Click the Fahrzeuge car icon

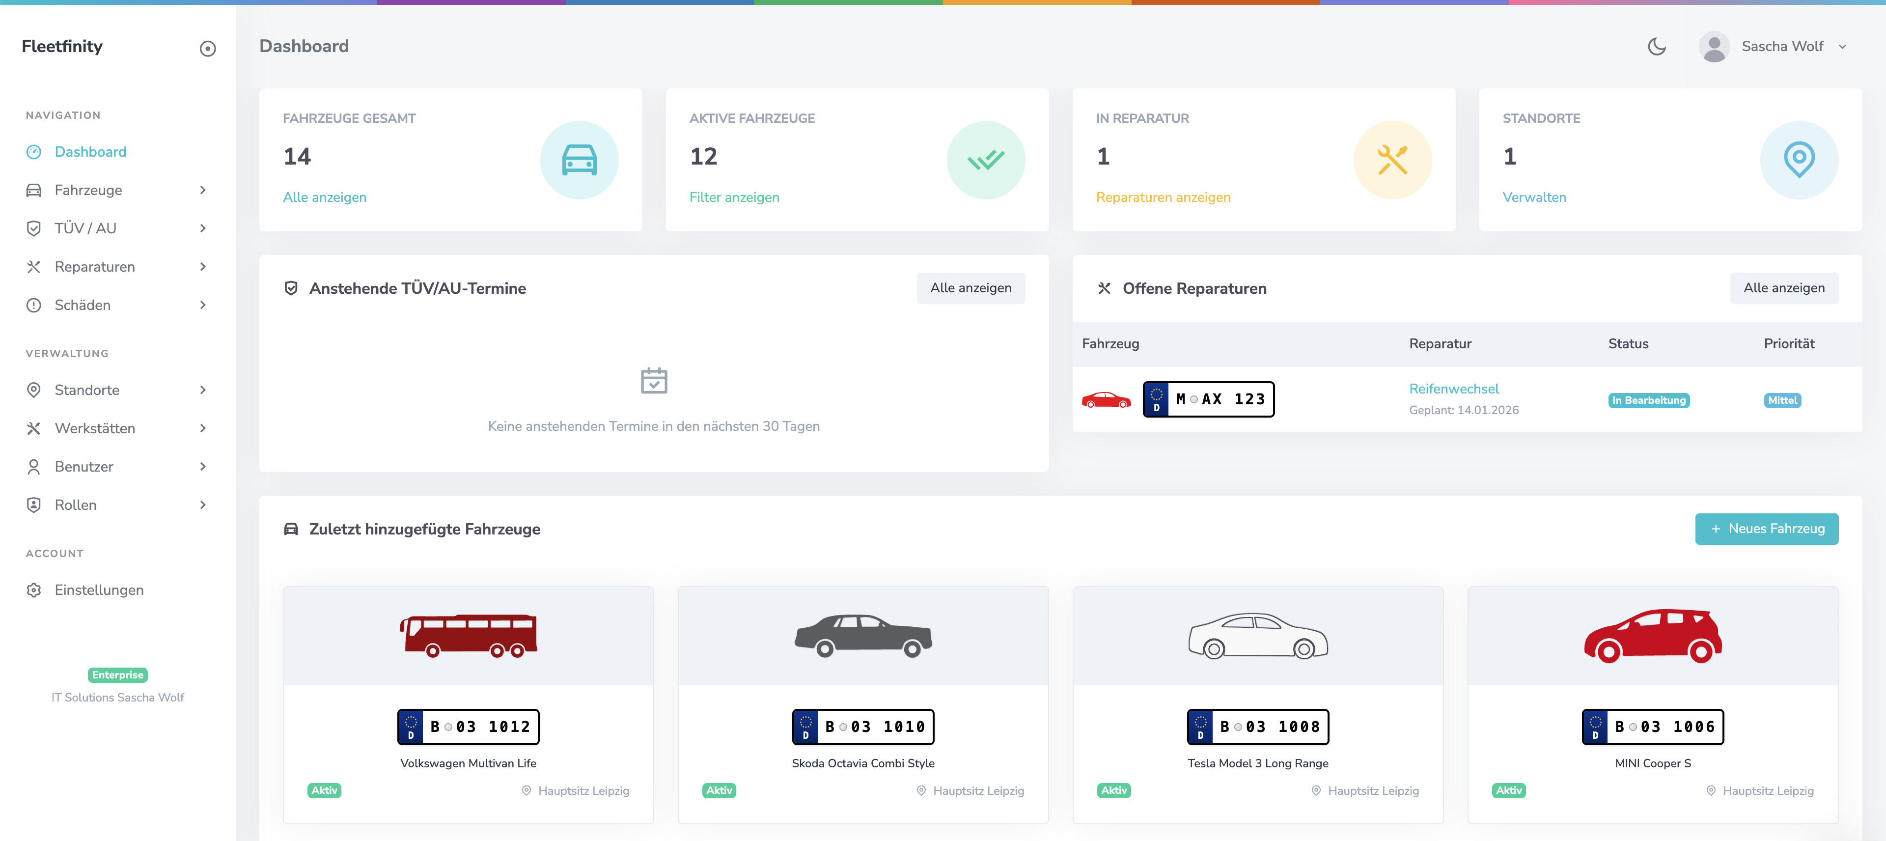point(34,190)
